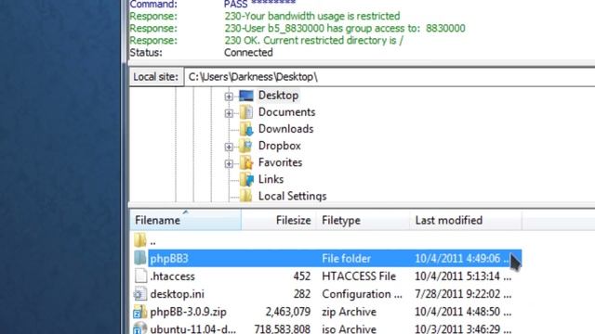Screen dimensions: 595x334
Task: Click the 'bandwidth usage is restricted' log line
Action: coord(312,17)
